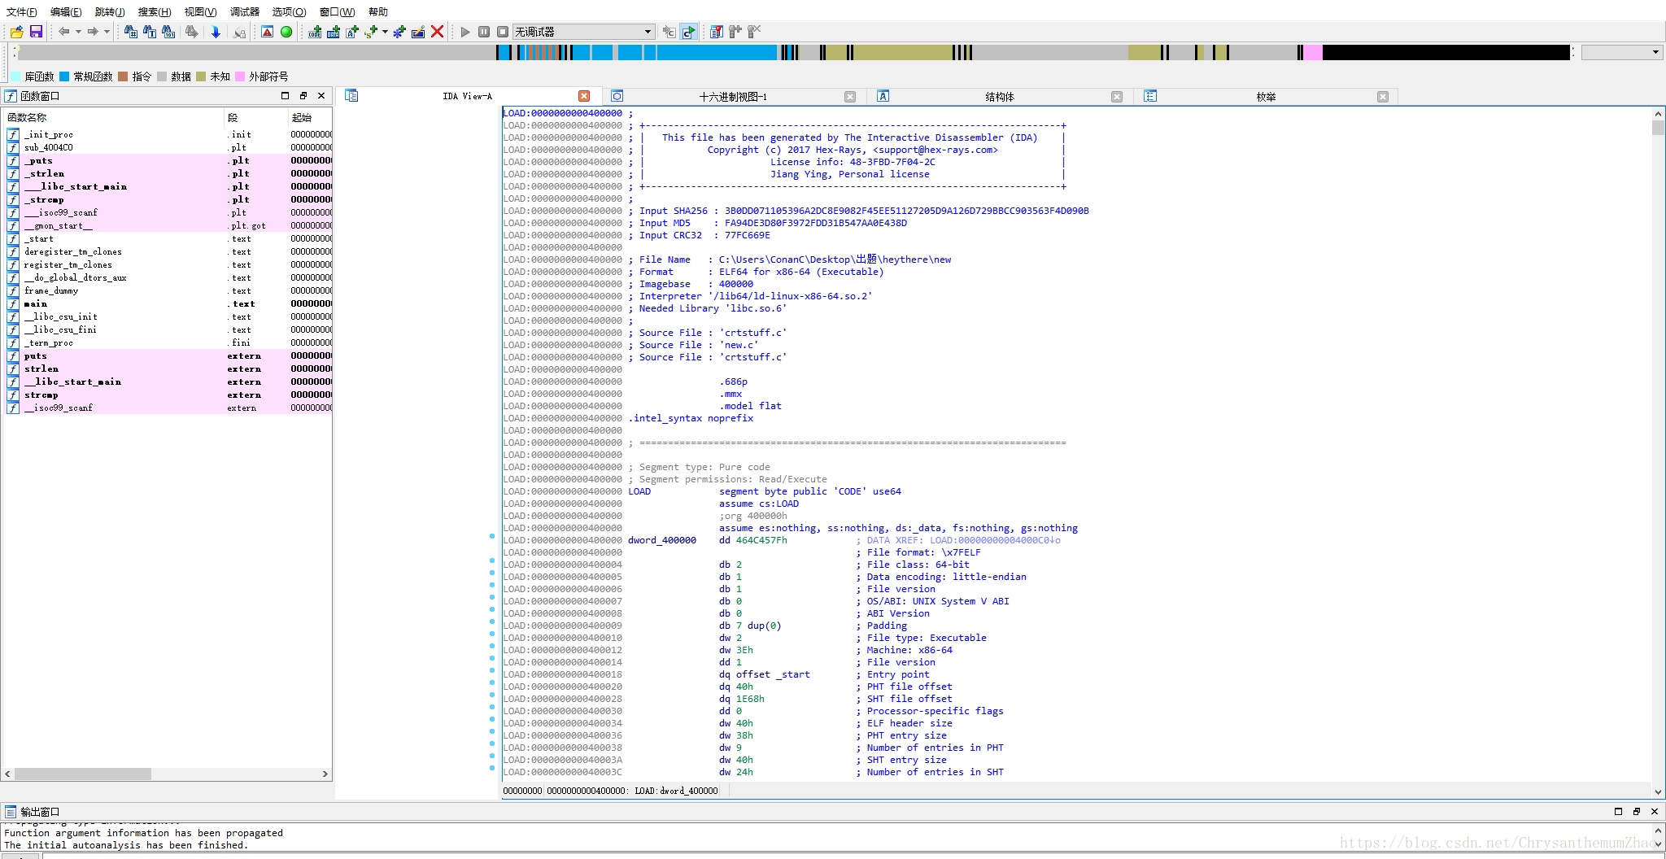Open the 帮助 menu
Viewport: 1666px width, 859px height.
(x=378, y=11)
